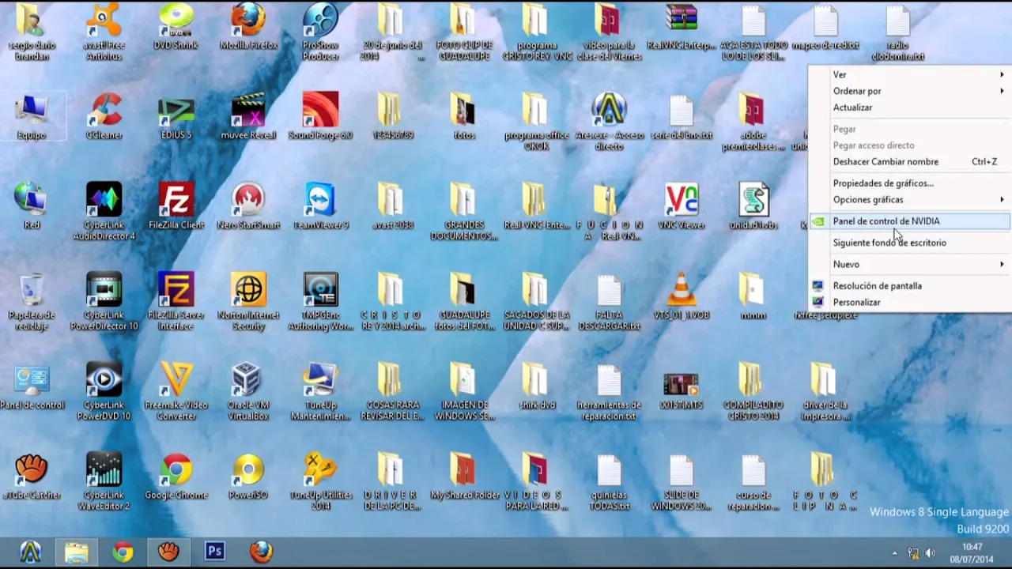Screen dimensions: 1012x569
Task: Select the Red network desktop icon
Action: pyautogui.click(x=32, y=206)
